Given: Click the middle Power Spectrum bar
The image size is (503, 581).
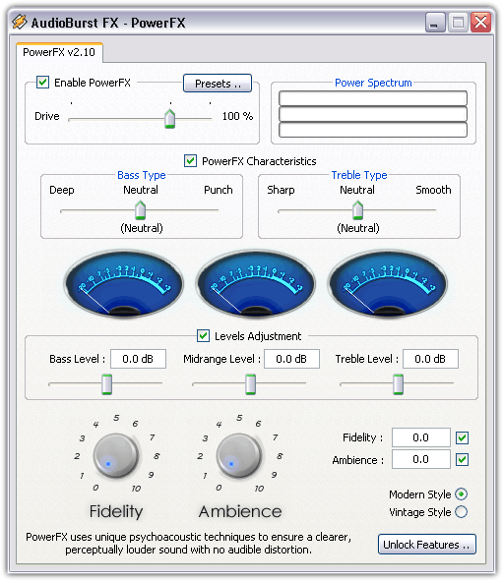Looking at the screenshot, I should [x=373, y=114].
